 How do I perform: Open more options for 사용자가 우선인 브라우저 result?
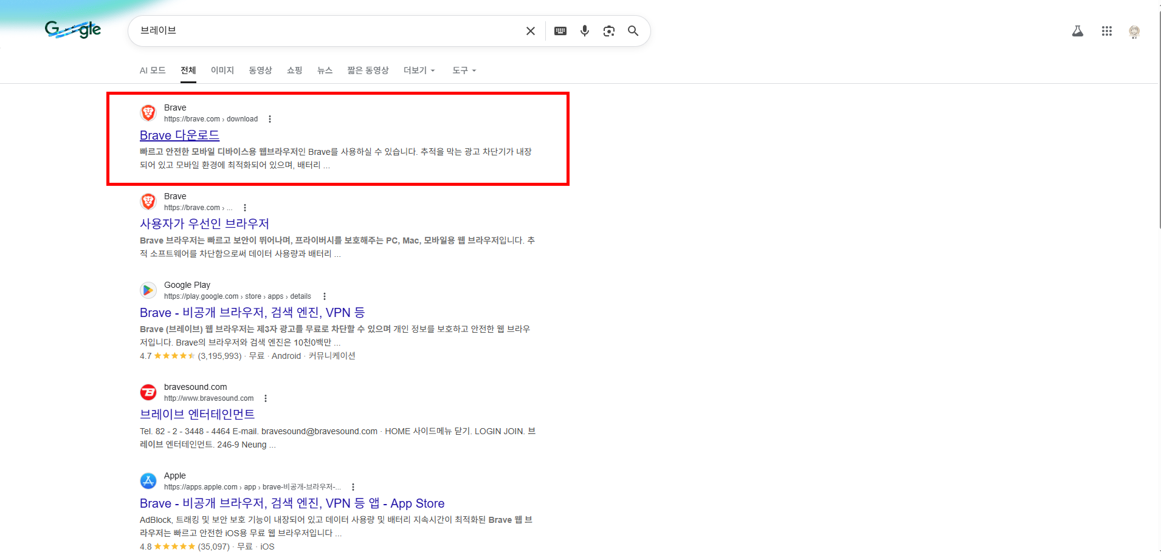point(245,208)
